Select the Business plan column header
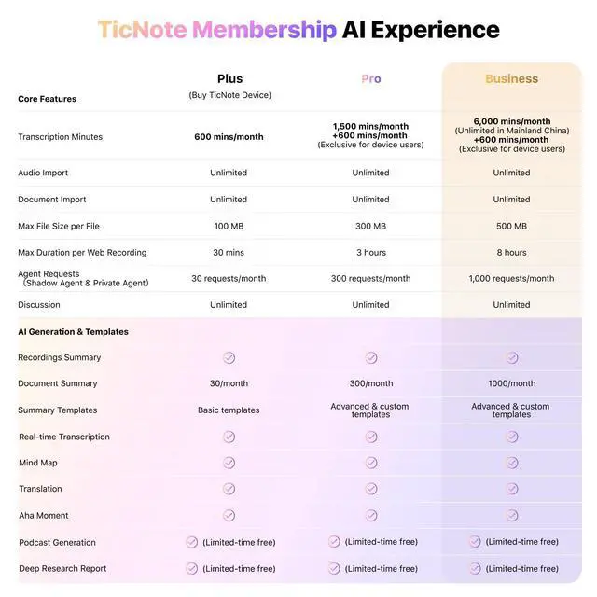Image resolution: width=597 pixels, height=597 pixels. click(x=512, y=78)
